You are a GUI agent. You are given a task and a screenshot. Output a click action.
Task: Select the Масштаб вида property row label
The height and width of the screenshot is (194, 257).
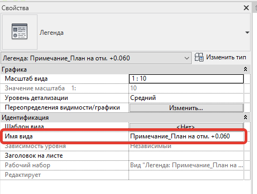[26, 79]
